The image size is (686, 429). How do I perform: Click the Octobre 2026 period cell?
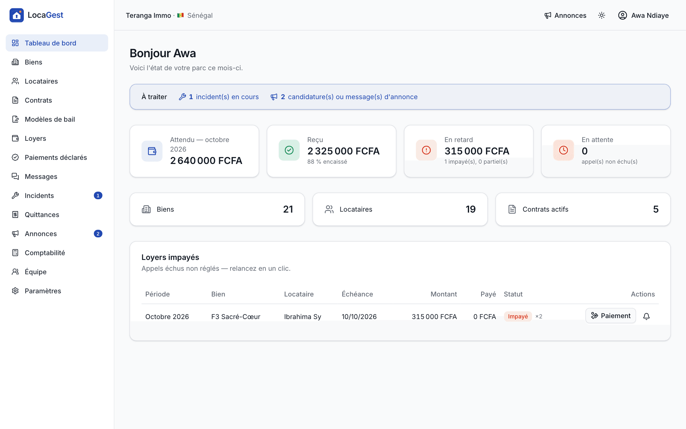tap(167, 317)
